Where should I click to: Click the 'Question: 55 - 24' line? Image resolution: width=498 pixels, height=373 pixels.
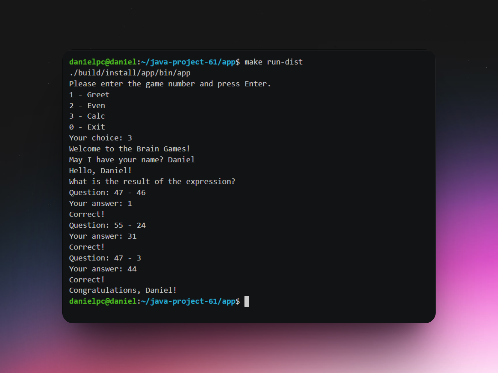click(107, 225)
